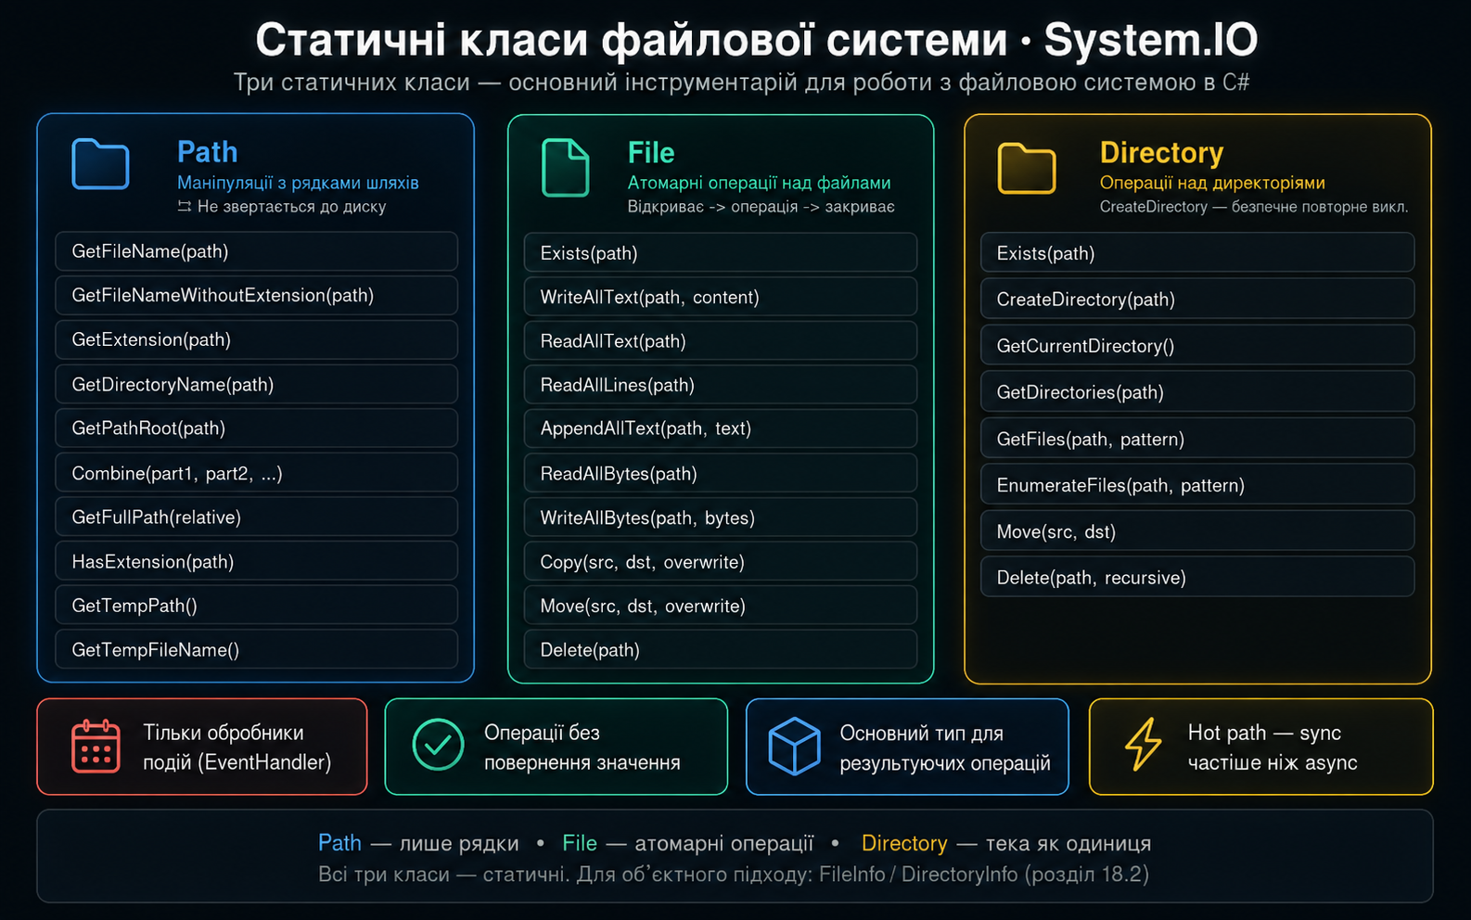Select ReadAllText(path) row
Screen dimensions: 1471x920
click(x=721, y=340)
